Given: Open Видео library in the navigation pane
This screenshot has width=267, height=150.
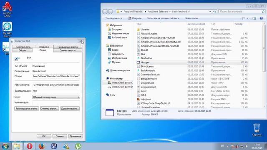Looking at the screenshot, I should point(115,50).
